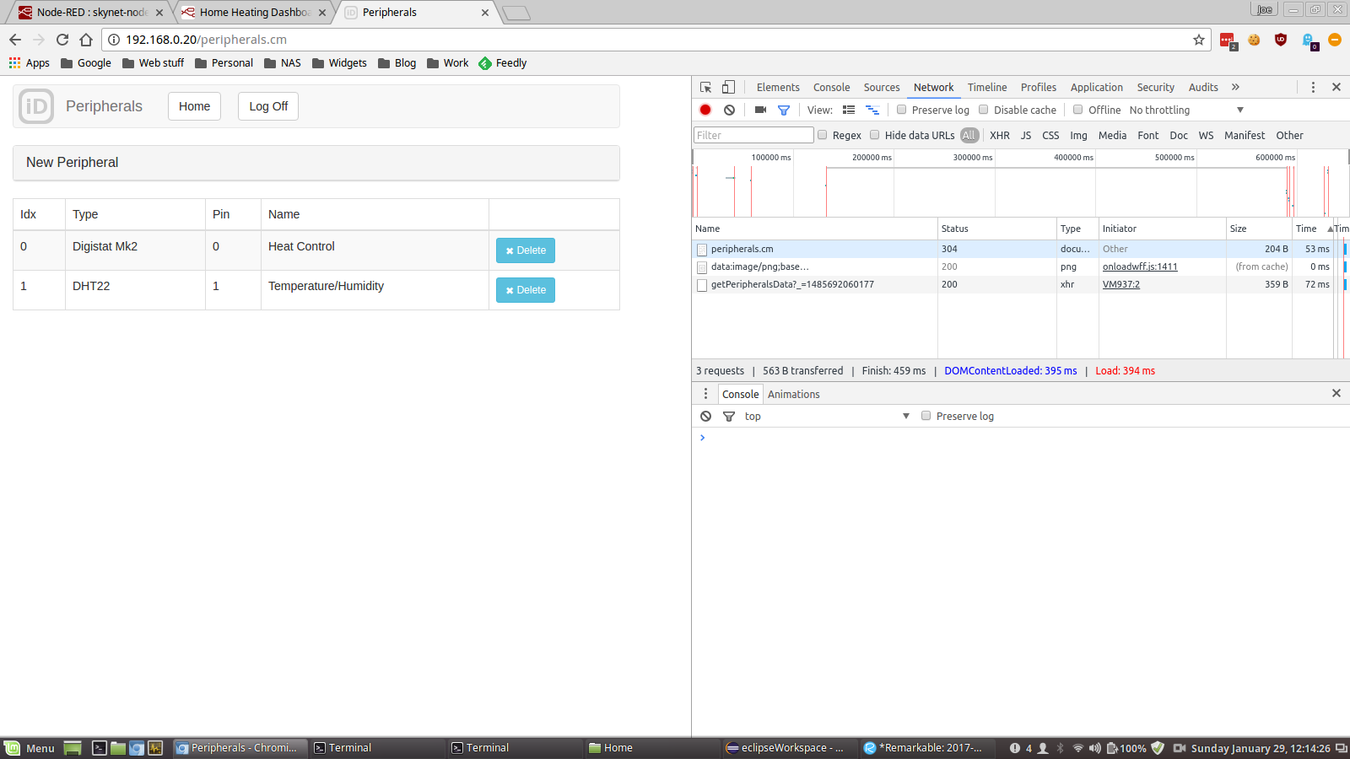The width and height of the screenshot is (1350, 759).
Task: Toggle the device toolbar icon
Action: click(728, 87)
